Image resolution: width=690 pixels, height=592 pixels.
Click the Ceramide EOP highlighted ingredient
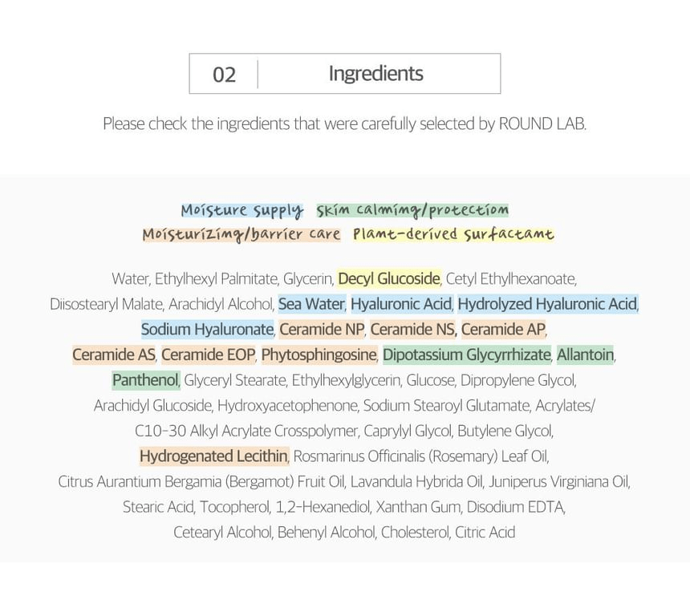208,355
